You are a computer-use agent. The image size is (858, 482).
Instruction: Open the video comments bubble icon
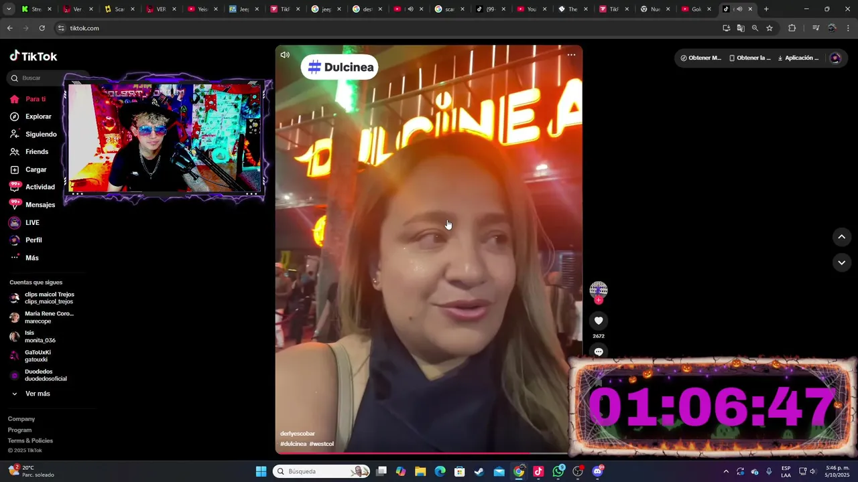599,351
